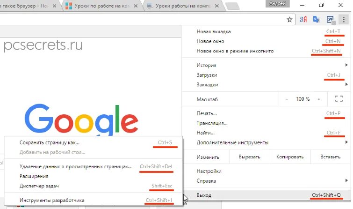
Task: Click the red-blue Я extension icon
Action: (303, 19)
